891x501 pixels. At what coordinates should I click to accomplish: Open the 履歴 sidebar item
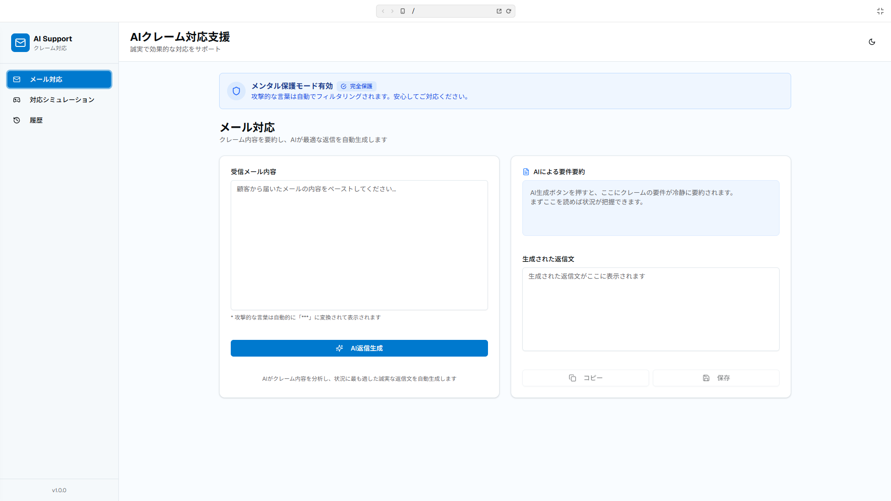(x=59, y=120)
